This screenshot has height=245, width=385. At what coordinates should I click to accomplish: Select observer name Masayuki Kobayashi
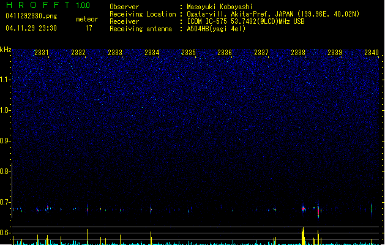pyautogui.click(x=220, y=7)
